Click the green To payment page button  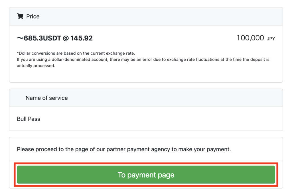click(x=146, y=175)
